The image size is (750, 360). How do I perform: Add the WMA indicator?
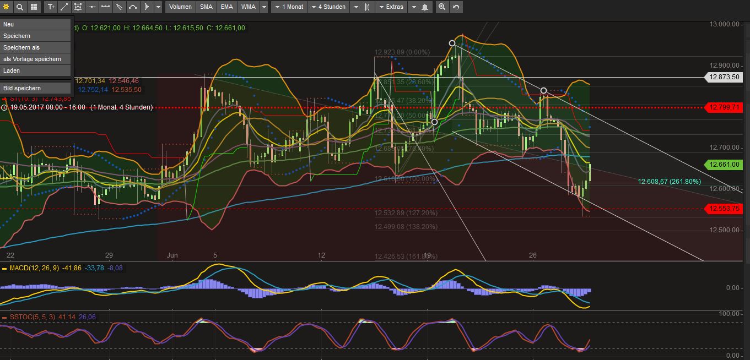click(x=249, y=7)
